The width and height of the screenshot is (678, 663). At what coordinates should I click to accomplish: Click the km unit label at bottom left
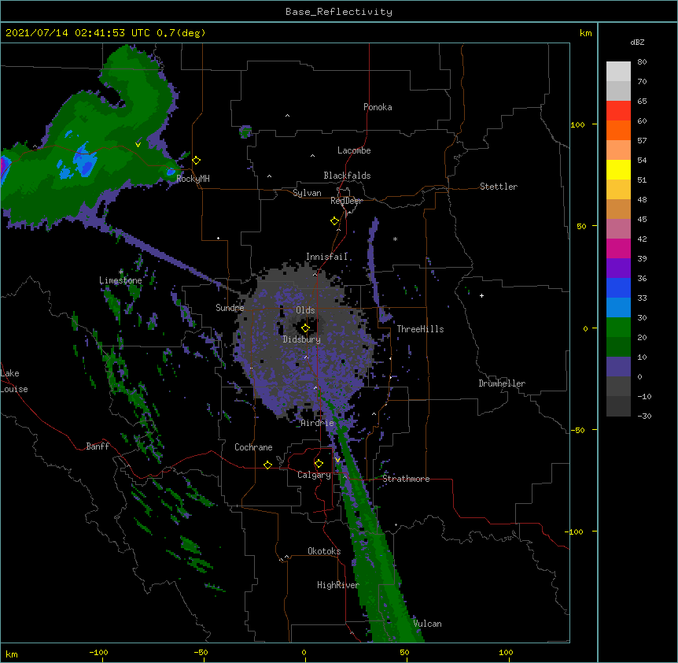pos(12,654)
